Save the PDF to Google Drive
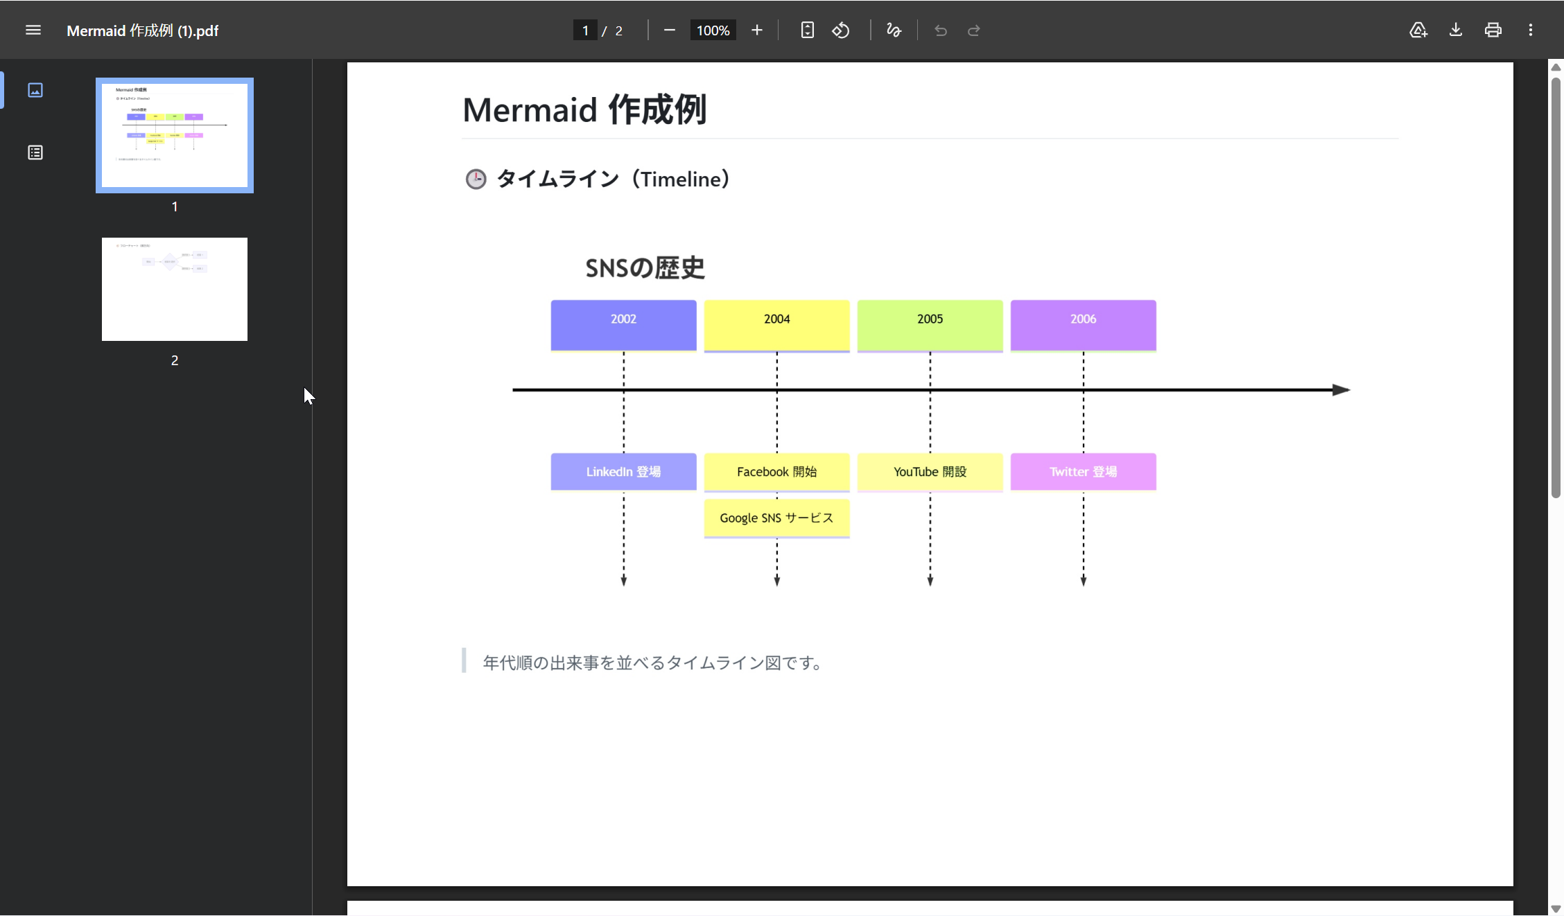 [1418, 30]
